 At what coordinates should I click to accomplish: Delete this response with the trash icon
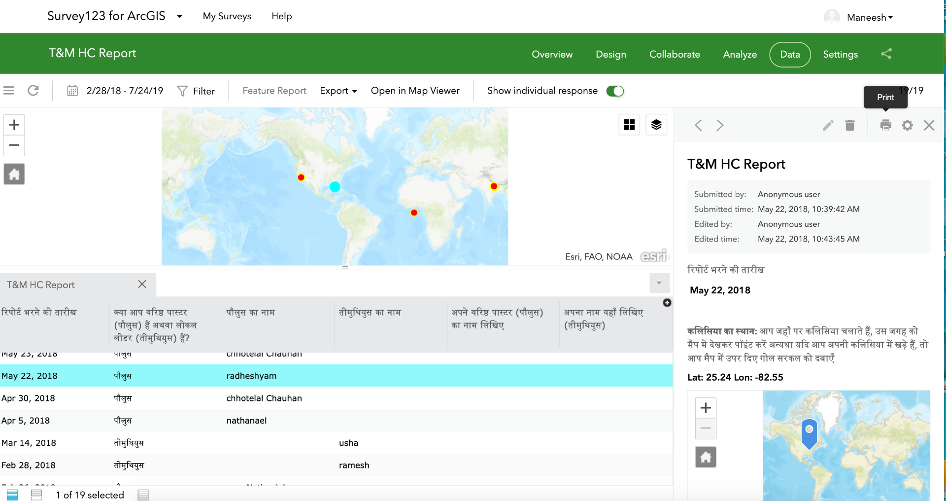850,125
